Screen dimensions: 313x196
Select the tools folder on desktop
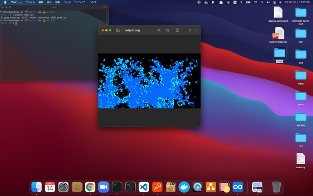(301, 98)
